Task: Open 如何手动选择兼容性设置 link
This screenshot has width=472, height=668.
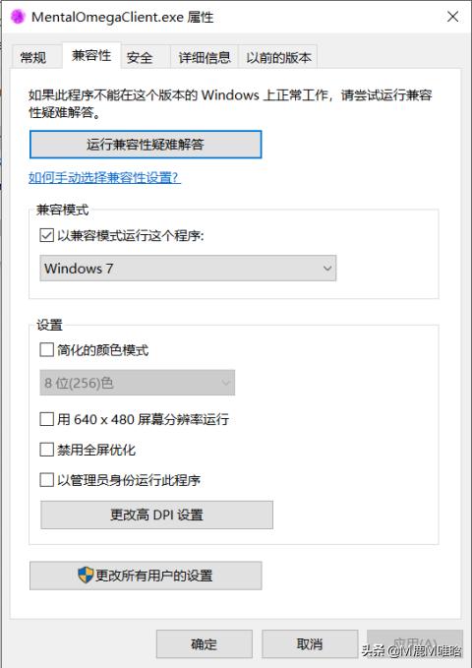Action: pos(105,177)
